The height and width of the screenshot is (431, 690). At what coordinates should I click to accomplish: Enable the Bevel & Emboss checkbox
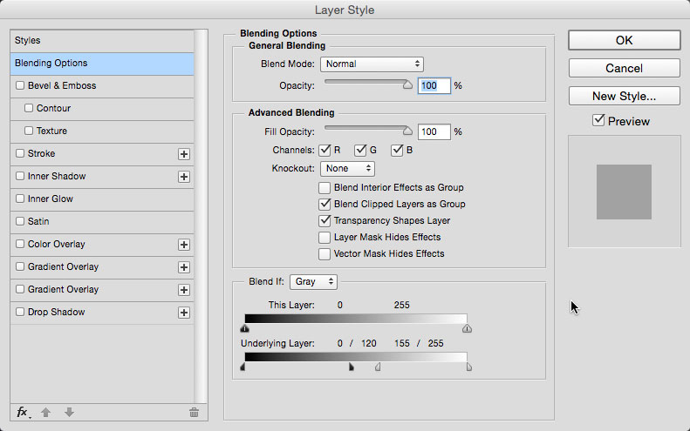pos(20,85)
